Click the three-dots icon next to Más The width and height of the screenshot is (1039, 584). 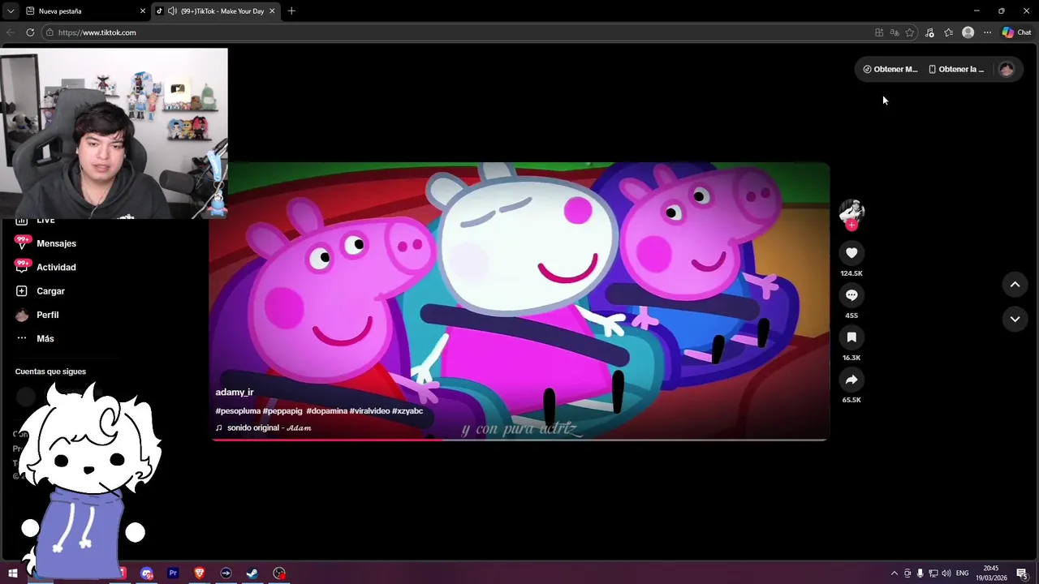click(x=22, y=338)
